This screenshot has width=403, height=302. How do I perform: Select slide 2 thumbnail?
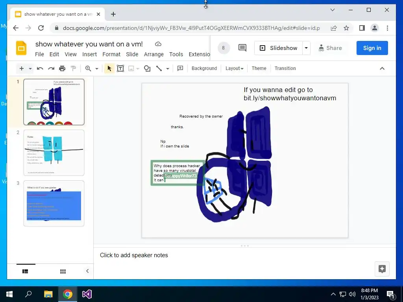point(54,153)
